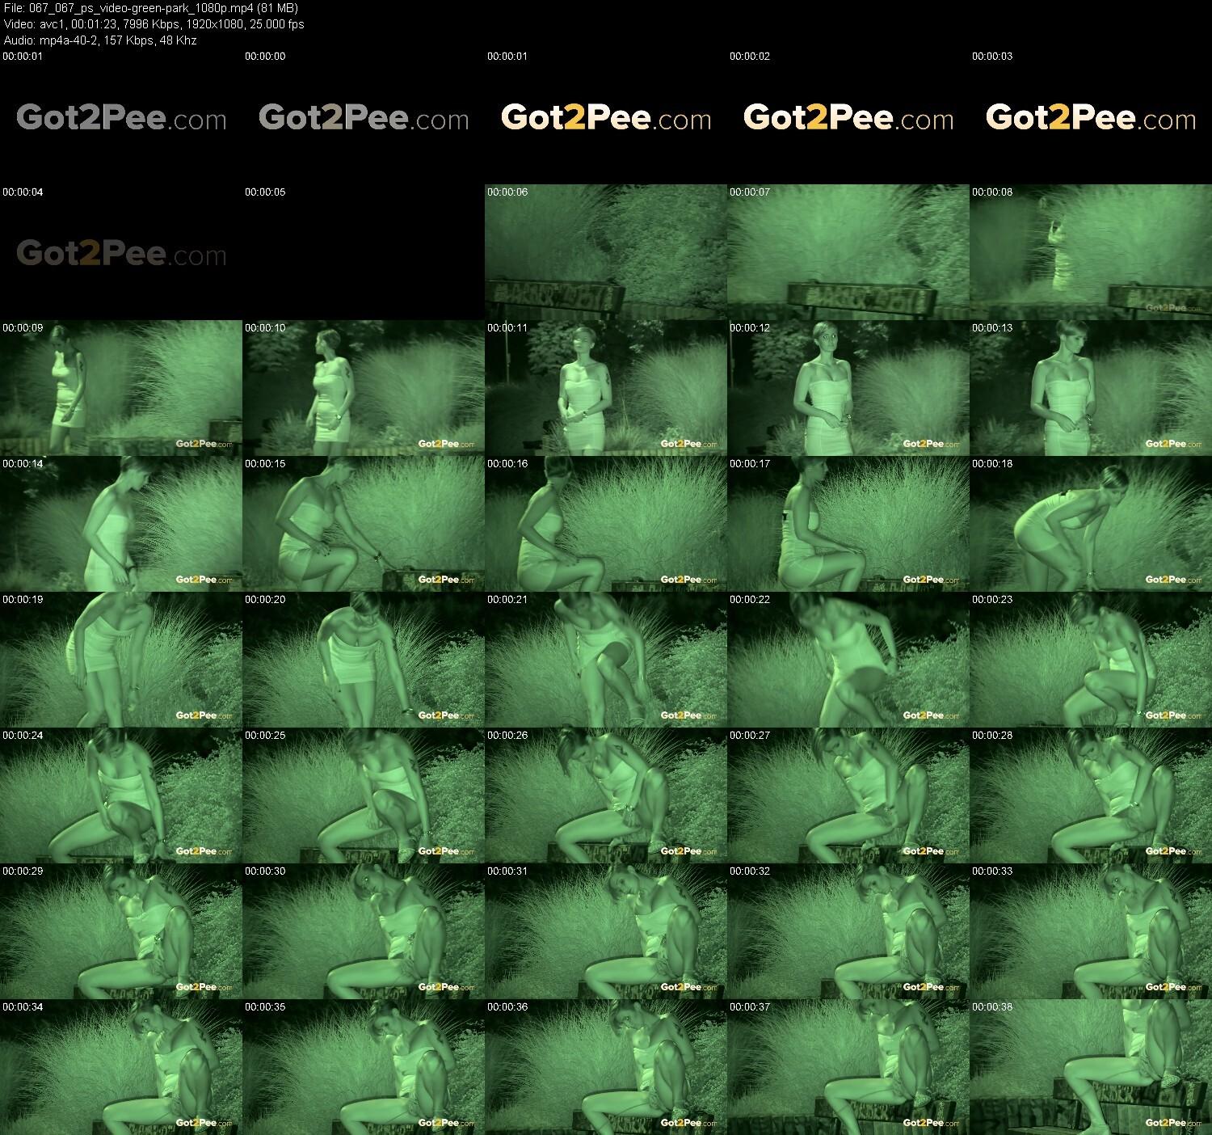Click the 00:00:18 timestamp label
This screenshot has height=1135, width=1212.
(x=992, y=464)
